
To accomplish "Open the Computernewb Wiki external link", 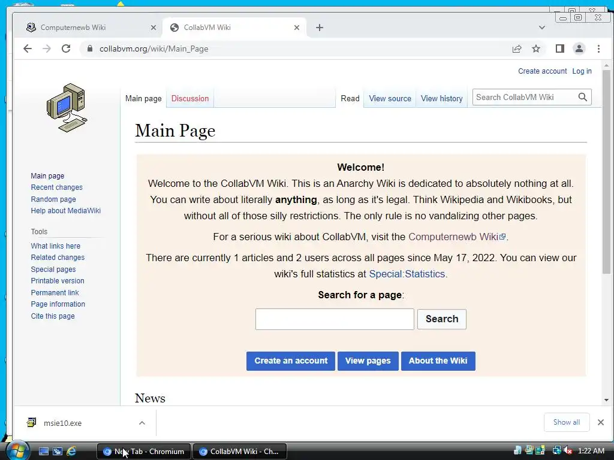I will point(457,237).
